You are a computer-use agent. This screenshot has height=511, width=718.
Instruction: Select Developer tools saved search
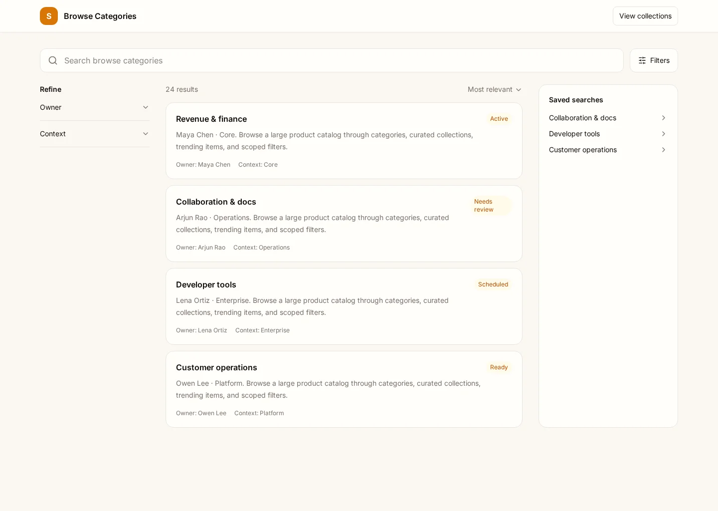[x=608, y=134]
